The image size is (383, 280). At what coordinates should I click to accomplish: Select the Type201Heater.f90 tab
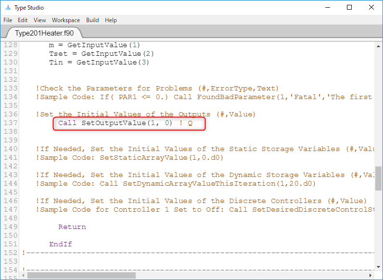(43, 33)
